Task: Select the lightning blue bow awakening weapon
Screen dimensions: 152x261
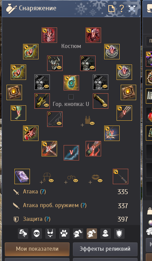Action: click(71, 153)
